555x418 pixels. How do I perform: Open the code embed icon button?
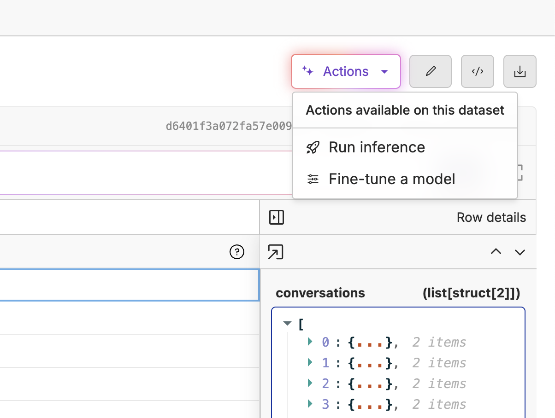pos(477,71)
